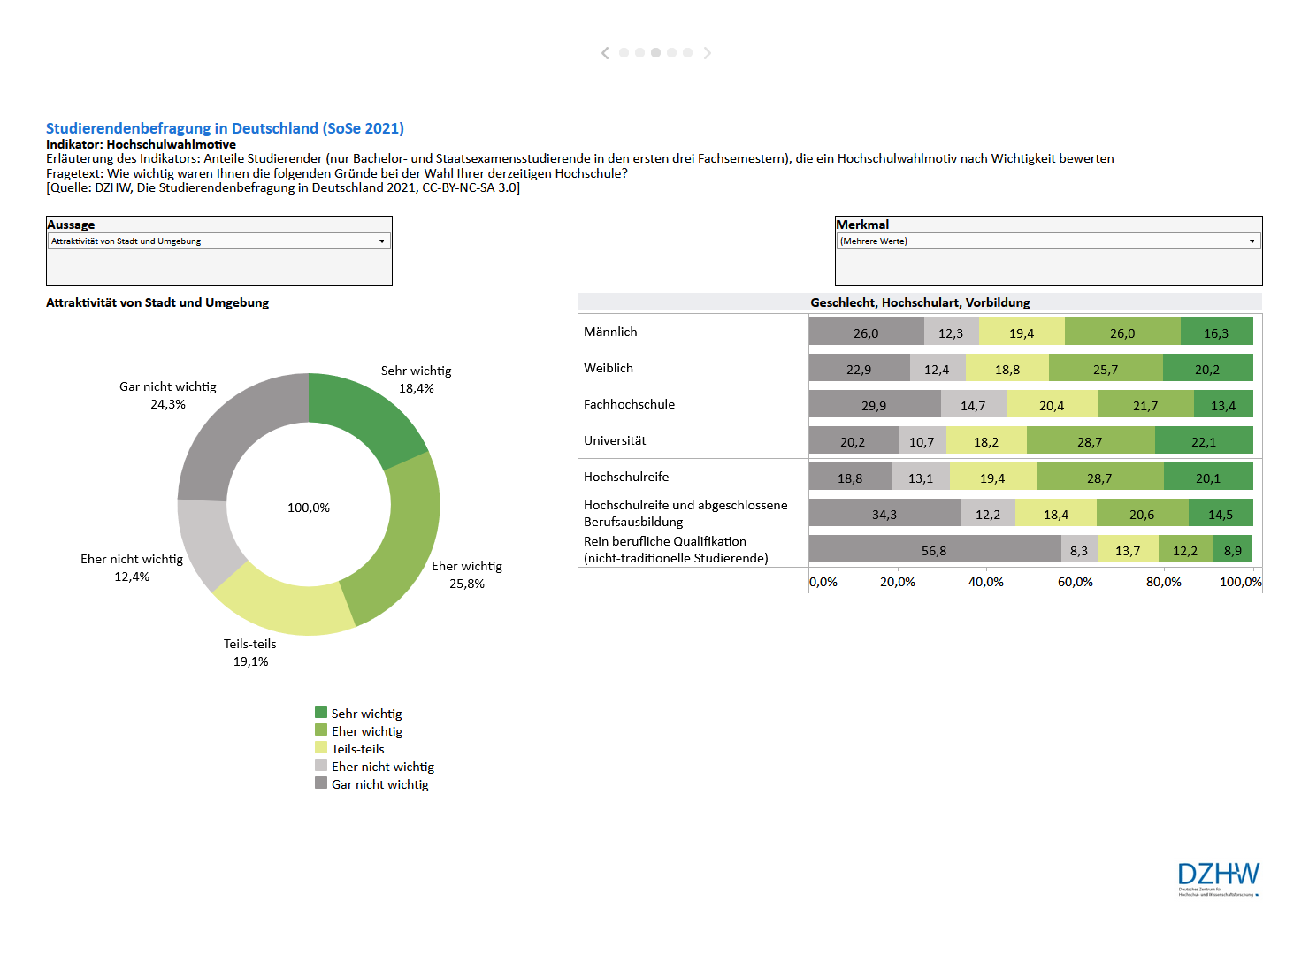The height and width of the screenshot is (955, 1309).
Task: Click the 8,3 bar segment
Action: [x=1080, y=549]
